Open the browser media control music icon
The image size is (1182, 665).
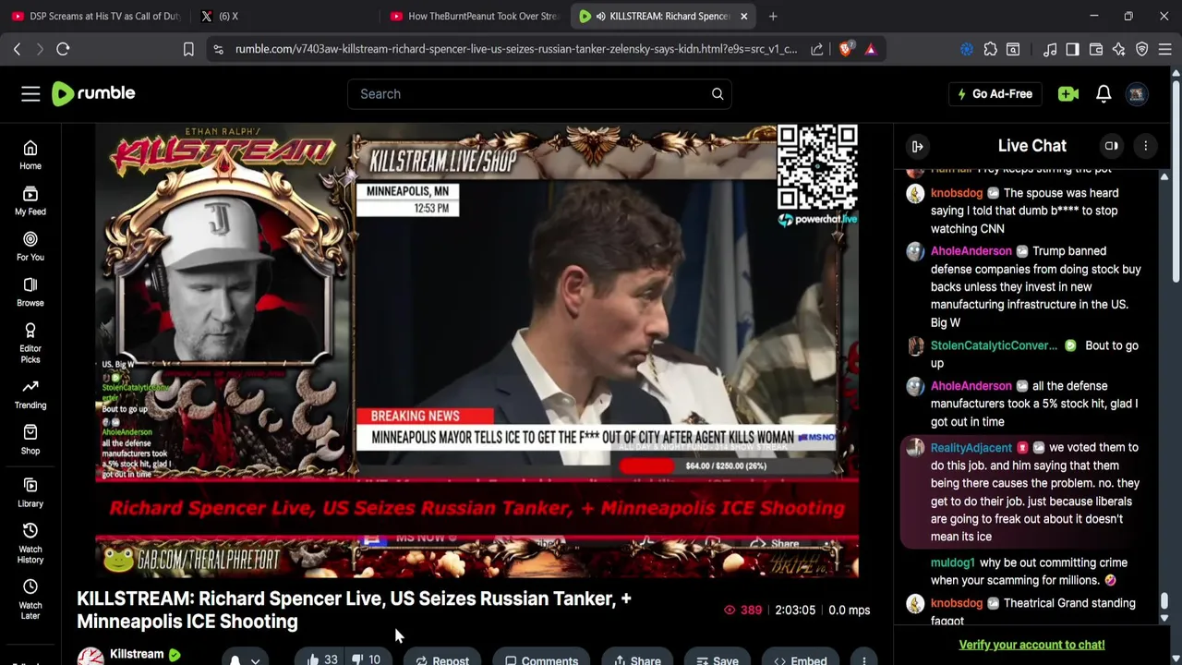(x=1050, y=49)
